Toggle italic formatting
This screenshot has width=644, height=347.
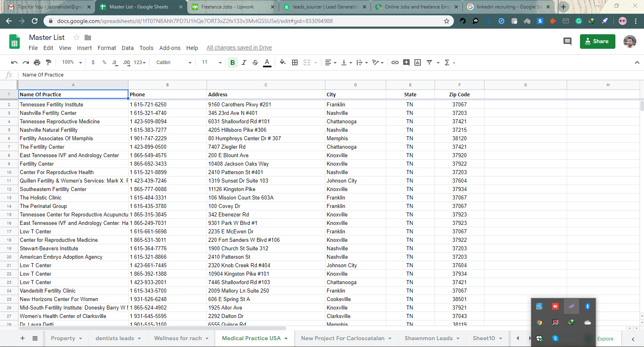pos(244,62)
